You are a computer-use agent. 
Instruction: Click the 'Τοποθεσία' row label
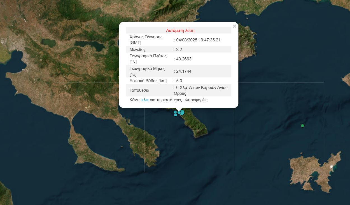[139, 90]
